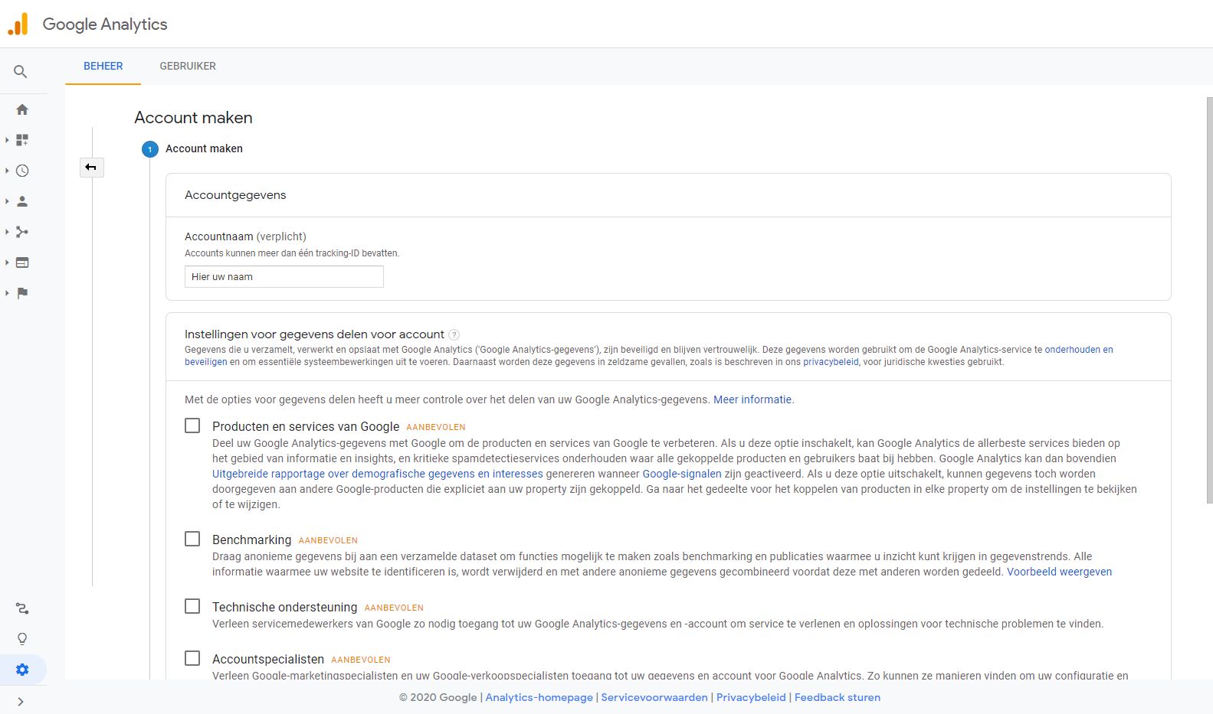Check the Benchmarking option
1213x714 pixels.
pos(192,539)
